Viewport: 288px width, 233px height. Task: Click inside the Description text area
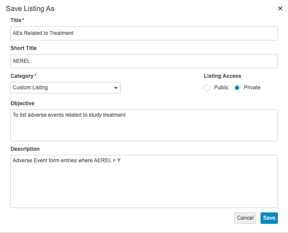click(144, 181)
